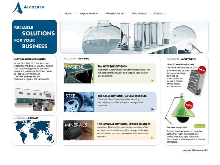Click 'I-trap 25 Insect control unit' title
The width and height of the screenshot is (220, 165).
pos(180,64)
